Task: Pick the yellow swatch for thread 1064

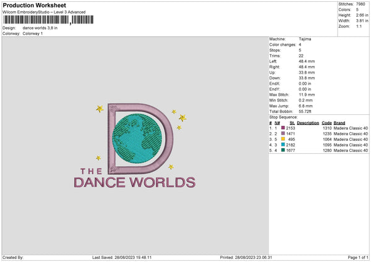Action: 283,139
